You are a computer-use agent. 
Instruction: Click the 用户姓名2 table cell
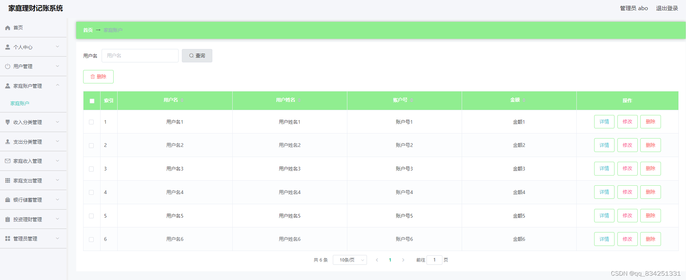point(290,145)
